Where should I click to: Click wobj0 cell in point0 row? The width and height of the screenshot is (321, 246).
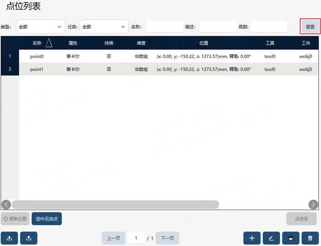[x=306, y=56]
